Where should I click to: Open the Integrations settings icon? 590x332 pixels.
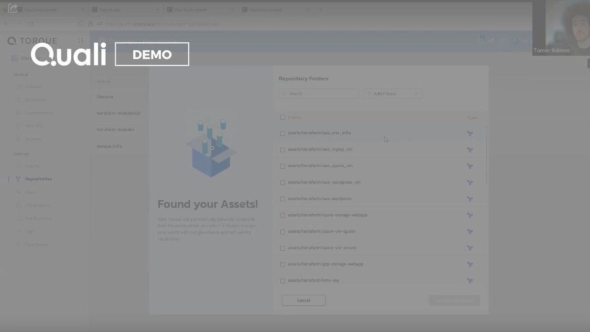coord(19,205)
